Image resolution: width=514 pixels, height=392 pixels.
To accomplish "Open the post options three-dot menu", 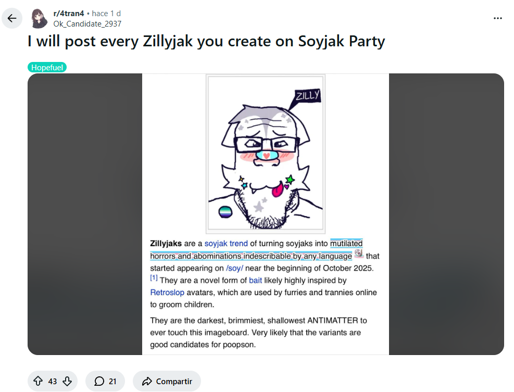I will pos(497,18).
